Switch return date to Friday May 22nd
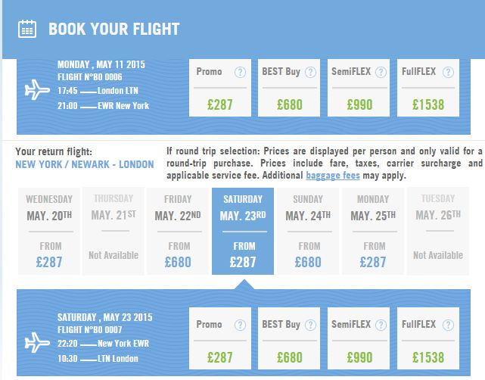This screenshot has width=485, height=380. (178, 231)
